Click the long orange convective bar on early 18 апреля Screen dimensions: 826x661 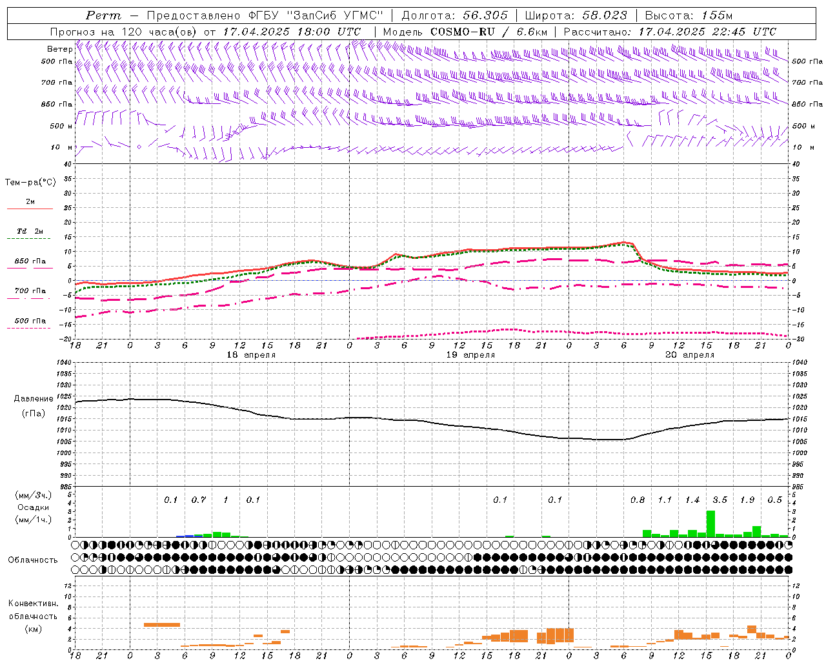[162, 624]
